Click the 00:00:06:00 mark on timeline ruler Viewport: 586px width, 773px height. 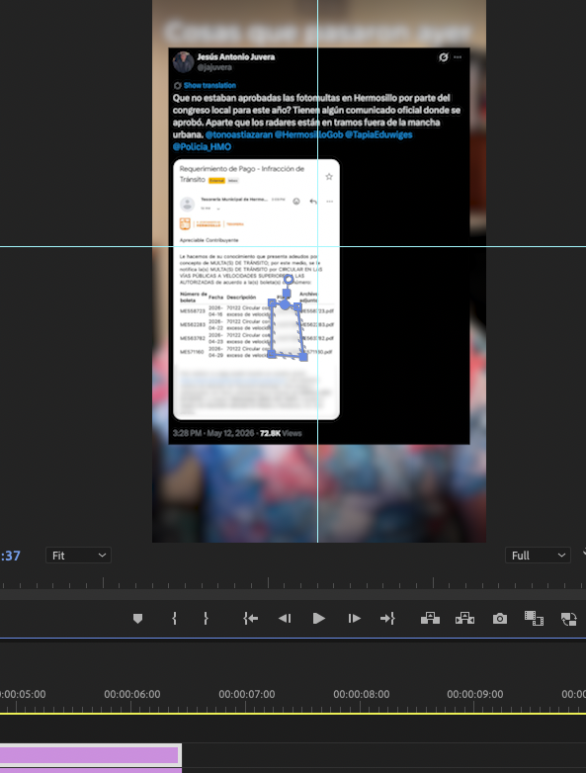point(132,694)
